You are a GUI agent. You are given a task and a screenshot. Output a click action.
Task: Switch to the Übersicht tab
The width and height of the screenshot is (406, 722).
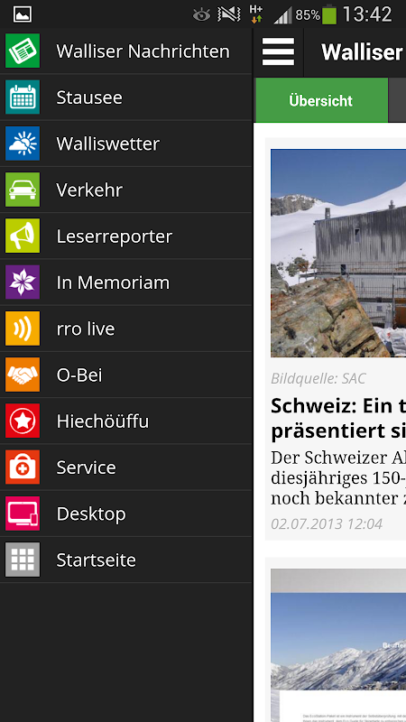pos(321,100)
